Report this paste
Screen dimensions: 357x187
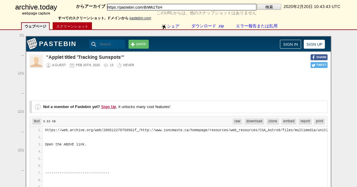pyautogui.click(x=305, y=121)
